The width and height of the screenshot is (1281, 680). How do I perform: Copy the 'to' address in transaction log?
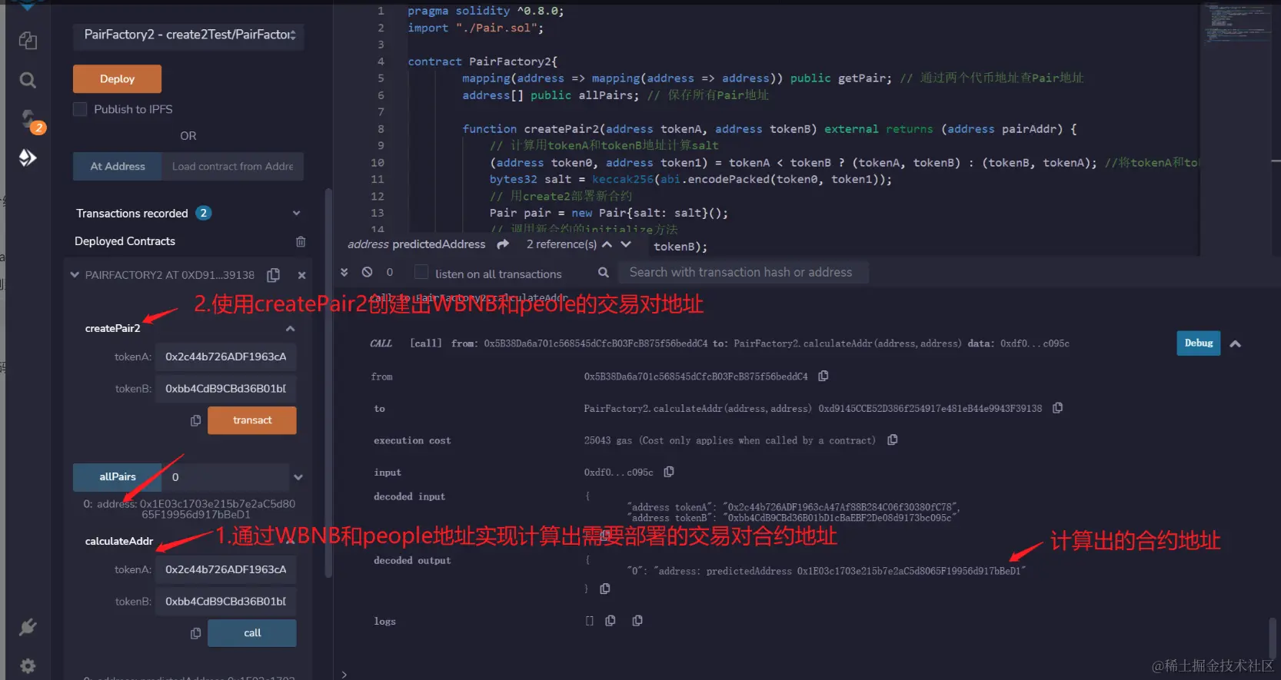tap(1057, 408)
